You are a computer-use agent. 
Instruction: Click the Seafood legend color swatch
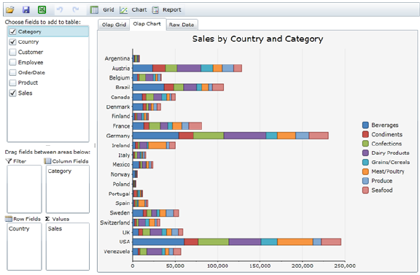(365, 190)
